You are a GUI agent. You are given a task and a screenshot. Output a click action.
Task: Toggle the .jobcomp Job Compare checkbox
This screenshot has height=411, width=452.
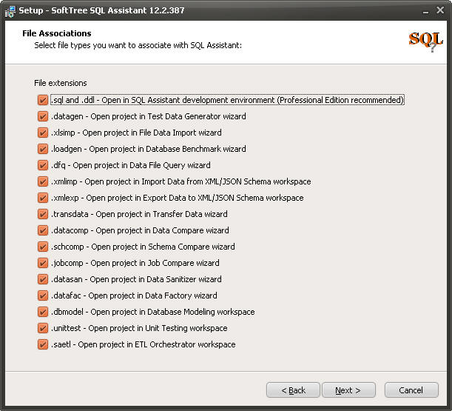(x=43, y=263)
